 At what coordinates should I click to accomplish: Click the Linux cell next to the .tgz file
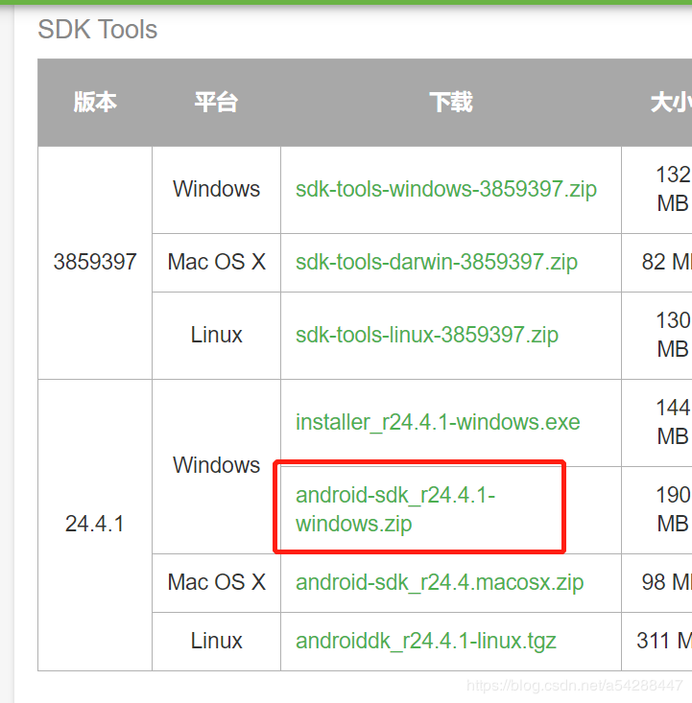point(216,641)
